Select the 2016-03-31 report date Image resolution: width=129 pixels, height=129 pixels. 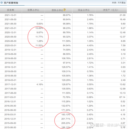[10, 114]
